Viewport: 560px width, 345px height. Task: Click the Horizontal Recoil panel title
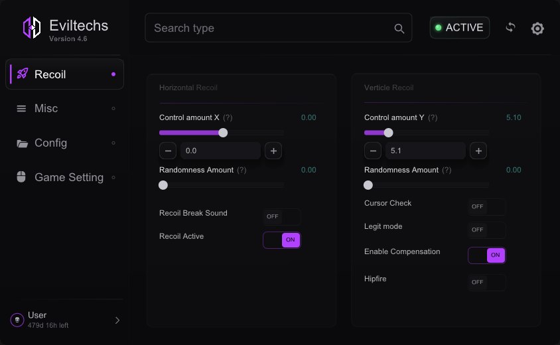tap(188, 88)
